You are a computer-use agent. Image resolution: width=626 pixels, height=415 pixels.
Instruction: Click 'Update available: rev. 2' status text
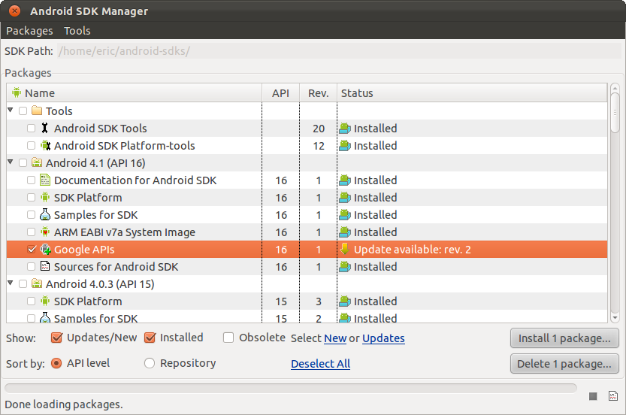click(413, 250)
